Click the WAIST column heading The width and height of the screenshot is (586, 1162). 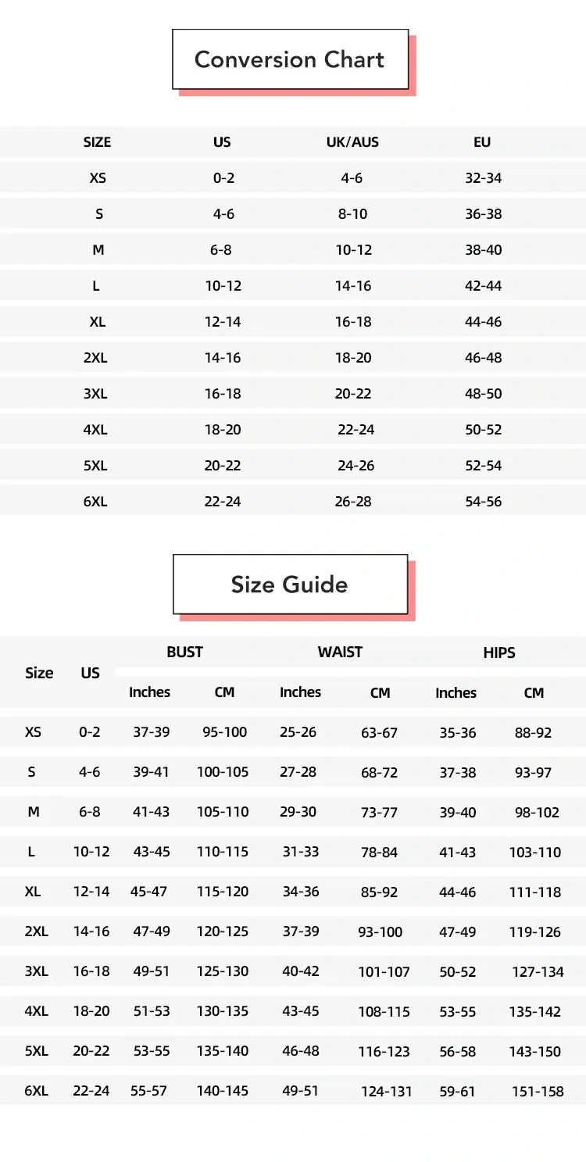point(340,653)
